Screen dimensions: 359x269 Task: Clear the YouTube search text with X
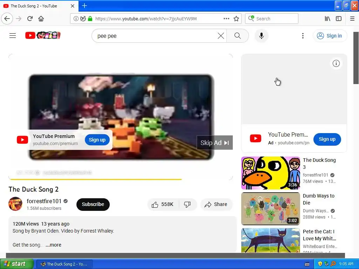(x=221, y=36)
